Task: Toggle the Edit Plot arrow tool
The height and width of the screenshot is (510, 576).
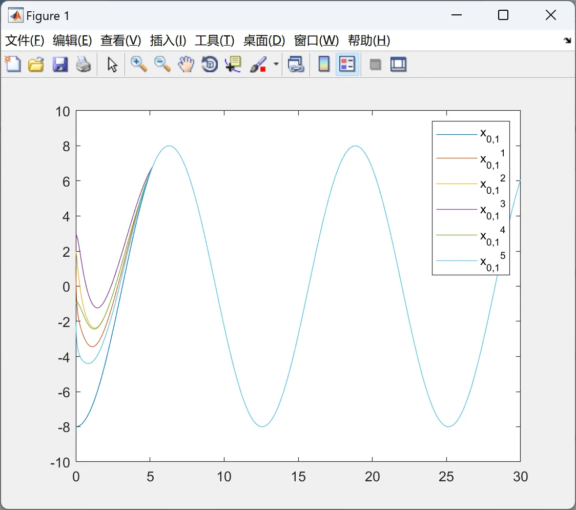Action: 112,65
